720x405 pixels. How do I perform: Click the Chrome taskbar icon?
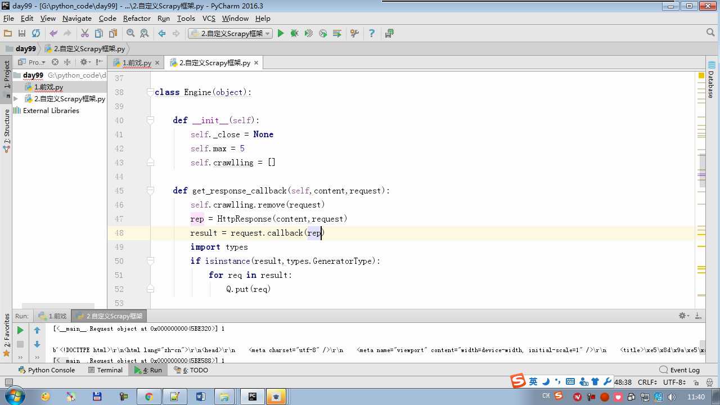(149, 397)
